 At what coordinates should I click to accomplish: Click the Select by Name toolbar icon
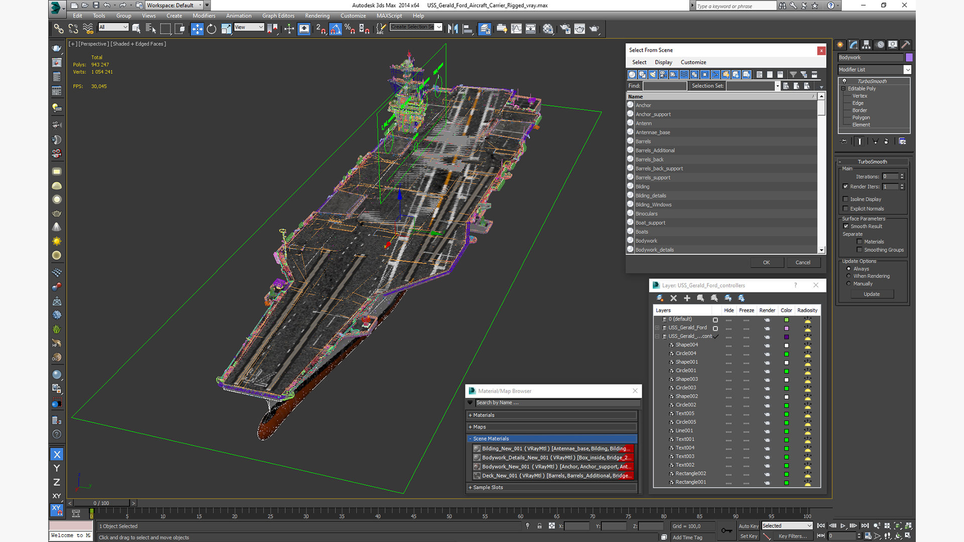pos(150,29)
